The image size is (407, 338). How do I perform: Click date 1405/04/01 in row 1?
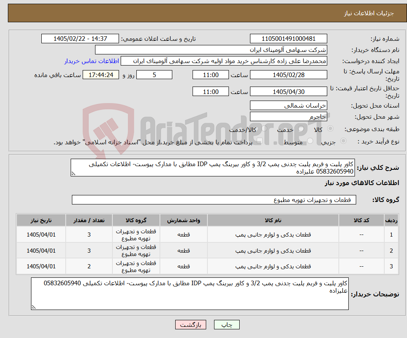click(41, 235)
